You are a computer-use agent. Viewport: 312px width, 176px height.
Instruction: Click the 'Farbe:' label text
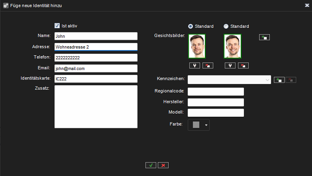point(176,124)
